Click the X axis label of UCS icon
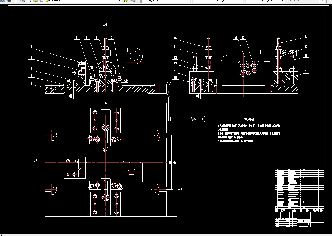 203,119
